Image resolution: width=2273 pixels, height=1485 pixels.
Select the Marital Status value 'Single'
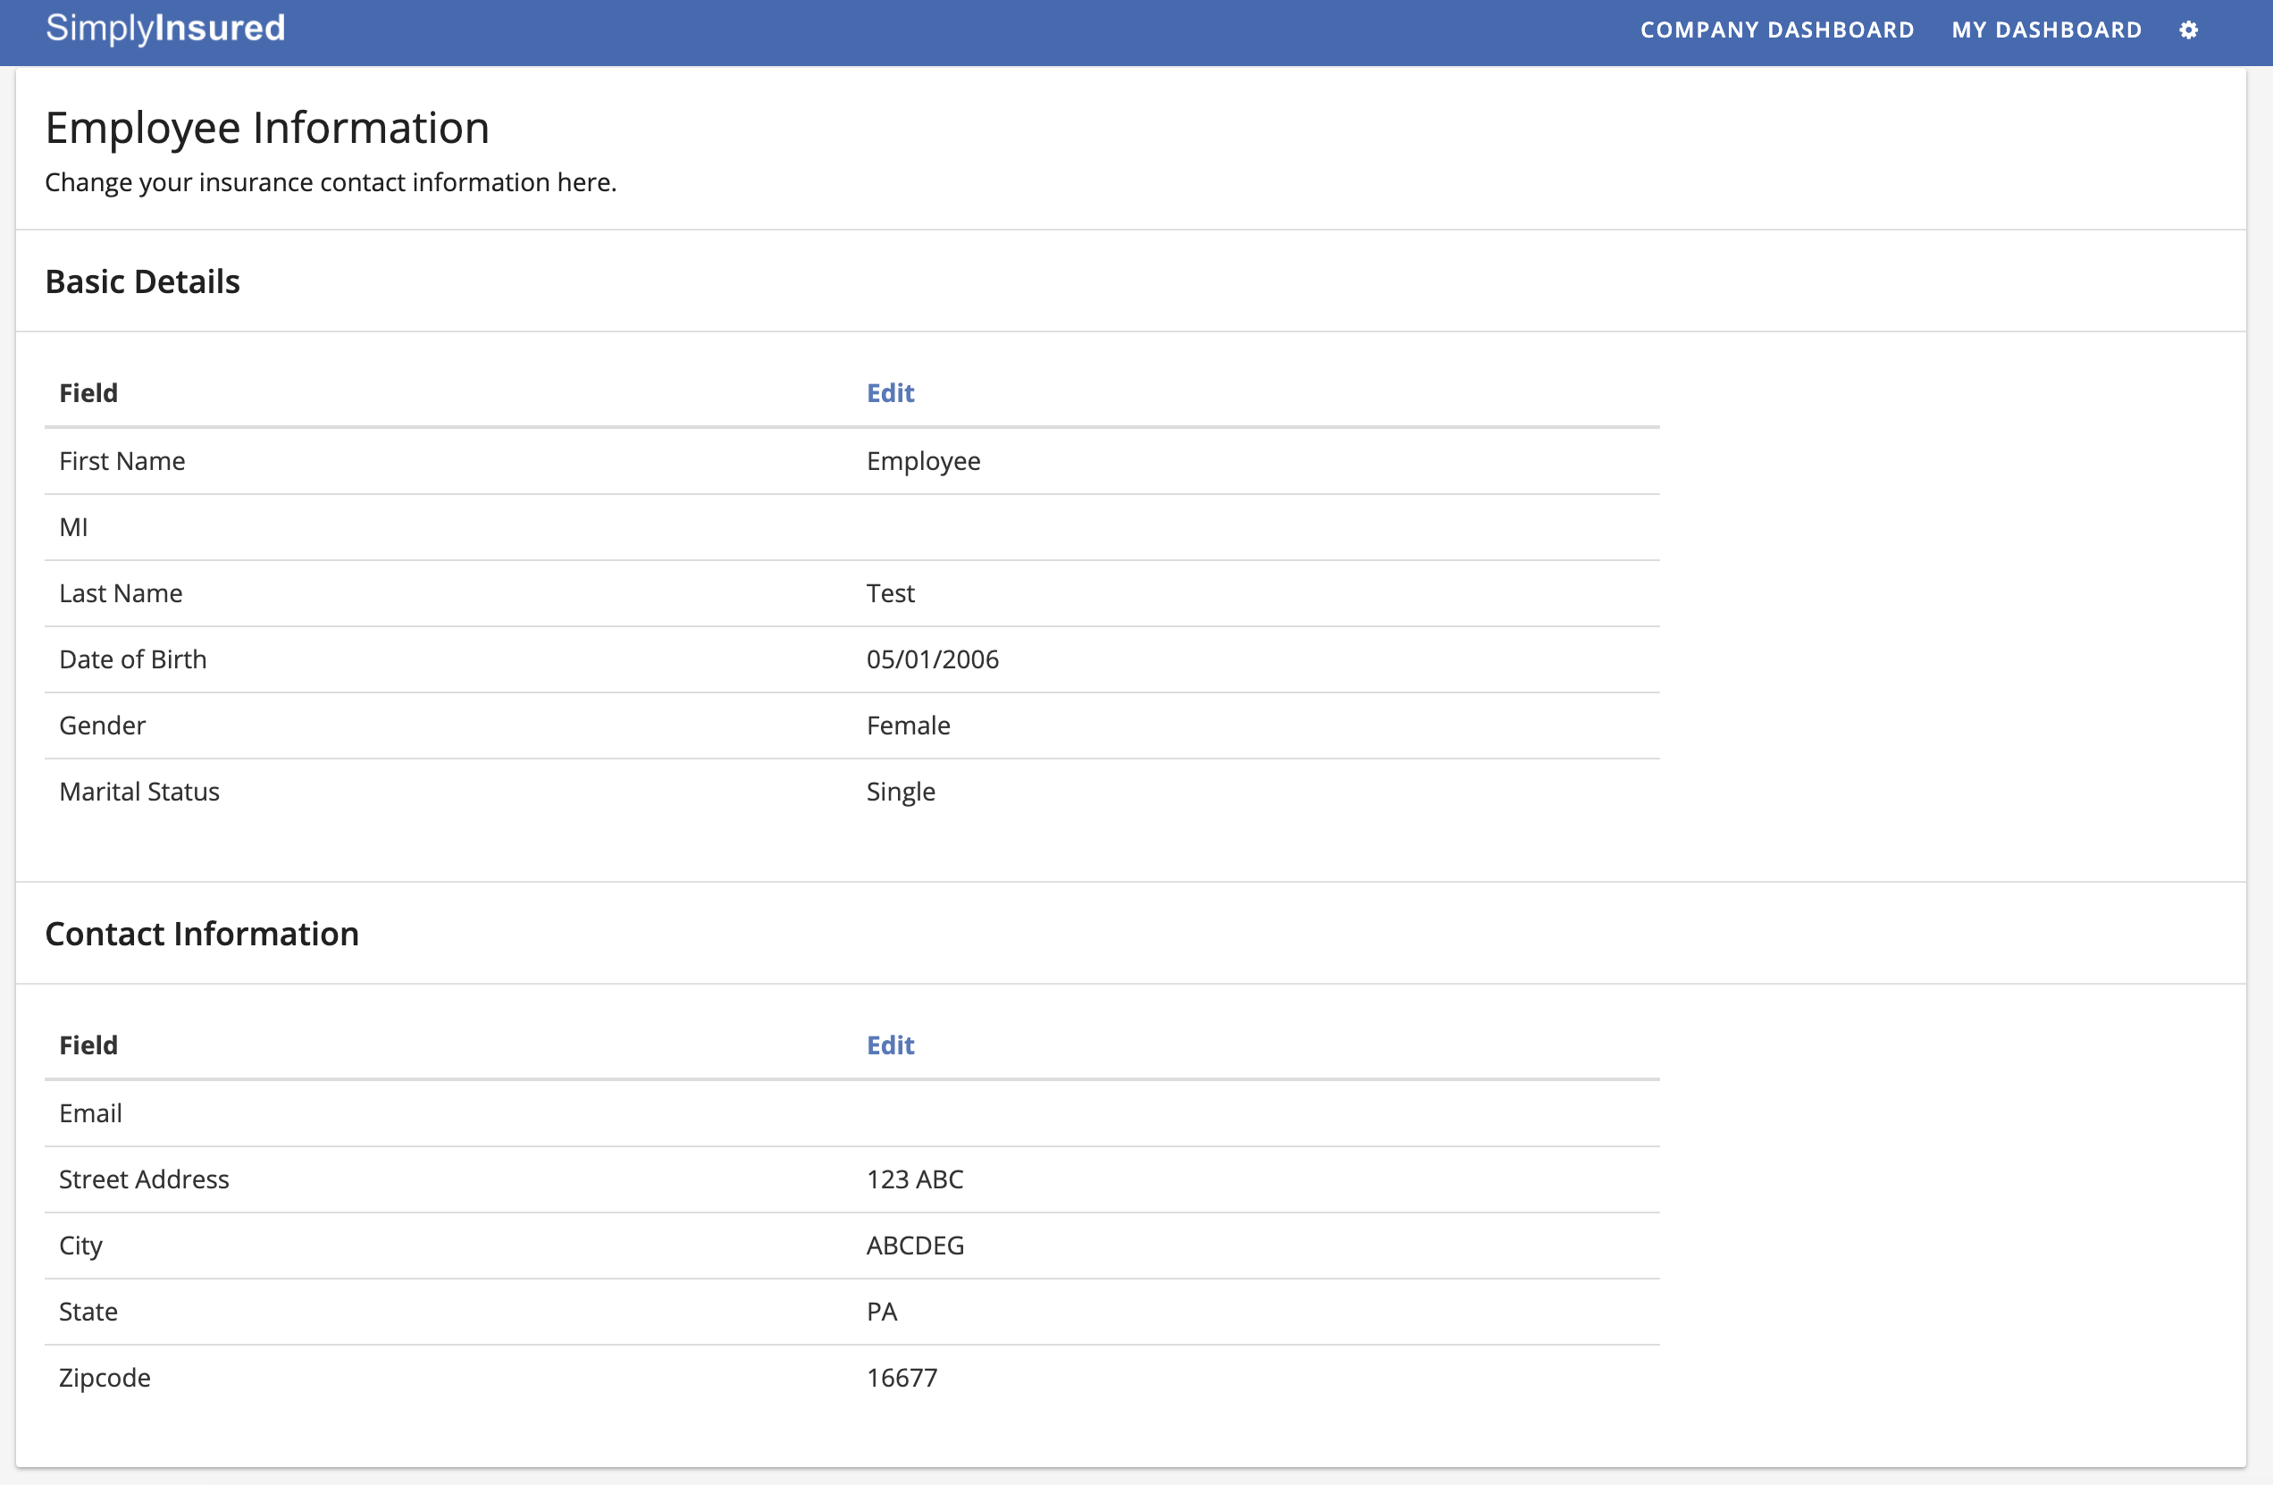point(900,791)
